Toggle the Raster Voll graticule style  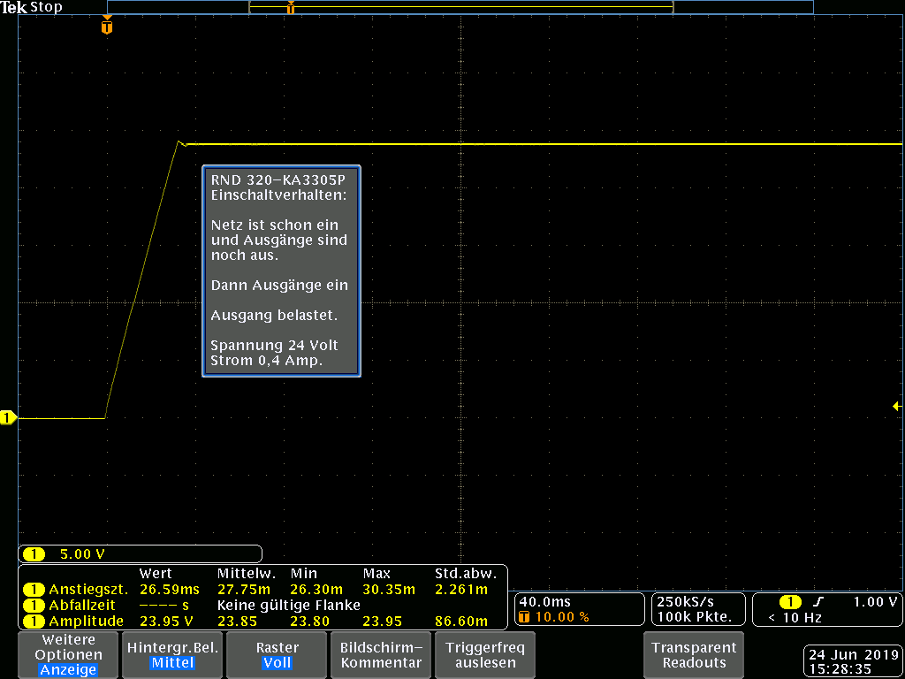[x=277, y=655]
